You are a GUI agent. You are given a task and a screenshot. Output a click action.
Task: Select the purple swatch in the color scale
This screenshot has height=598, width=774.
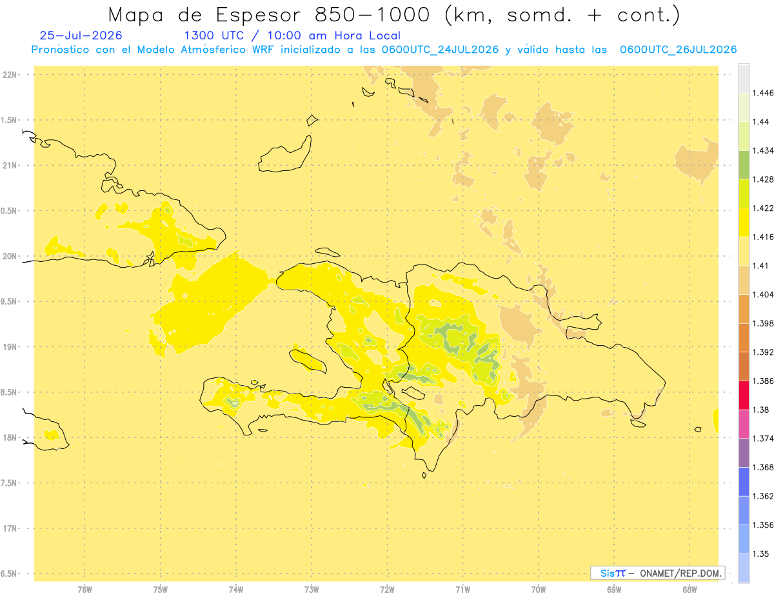pyautogui.click(x=744, y=452)
